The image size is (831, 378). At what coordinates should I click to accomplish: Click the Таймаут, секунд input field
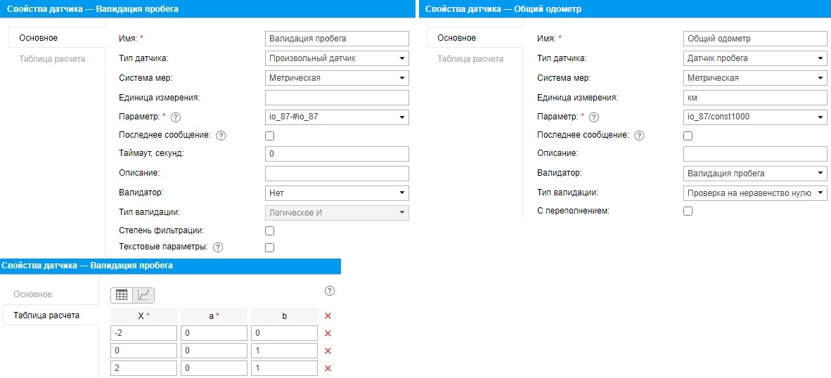pyautogui.click(x=337, y=154)
